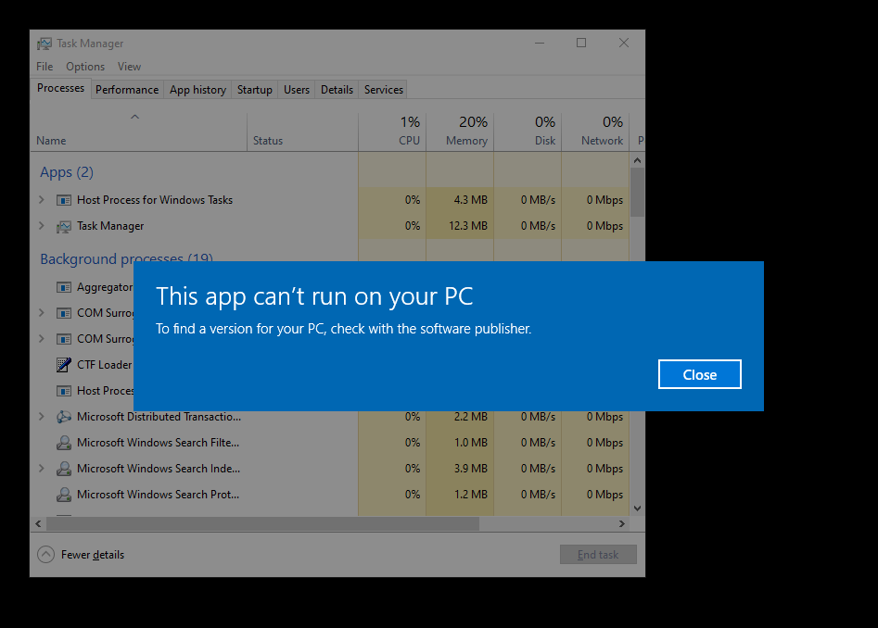Click the CTF Loader process icon
Image resolution: width=878 pixels, height=628 pixels.
click(64, 365)
